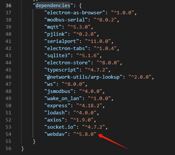
Task: Click electron-tabs version ^1.0.4
Action: [x=105, y=49]
